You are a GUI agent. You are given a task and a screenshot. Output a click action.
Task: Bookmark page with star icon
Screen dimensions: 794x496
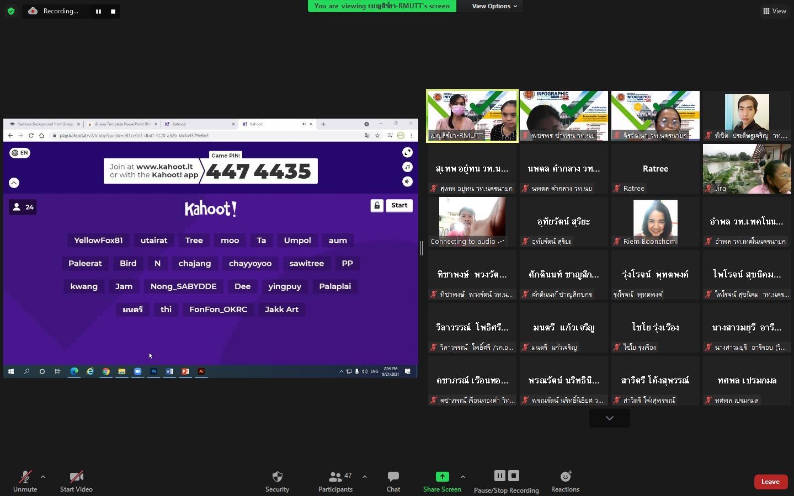[377, 136]
